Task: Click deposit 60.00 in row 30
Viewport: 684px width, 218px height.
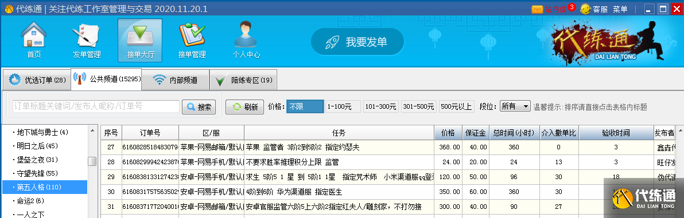Action: 479,192
